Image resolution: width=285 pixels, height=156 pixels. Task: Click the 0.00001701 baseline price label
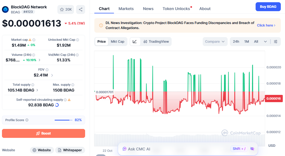coord(104,92)
